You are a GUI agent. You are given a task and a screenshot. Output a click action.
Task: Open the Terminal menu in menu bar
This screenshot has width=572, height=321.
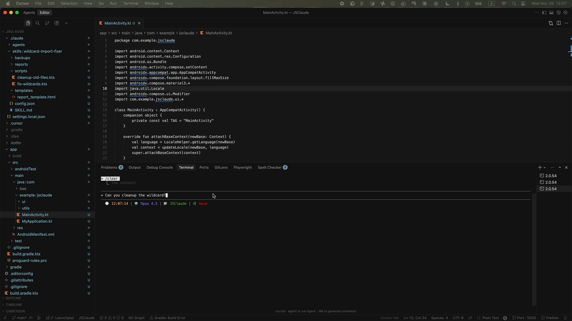coord(130,3)
